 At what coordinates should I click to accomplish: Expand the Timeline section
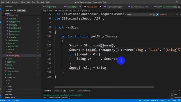[8, 94]
